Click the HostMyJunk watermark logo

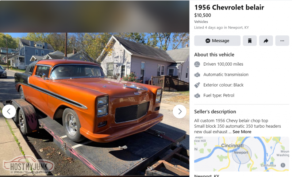click(x=28, y=165)
